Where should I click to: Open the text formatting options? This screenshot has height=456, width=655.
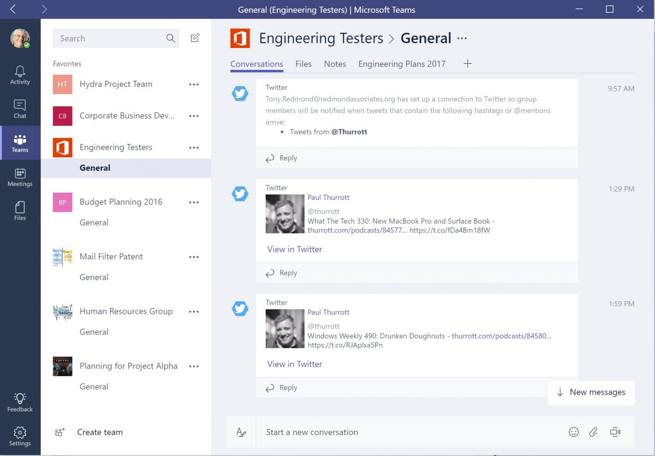pos(241,432)
